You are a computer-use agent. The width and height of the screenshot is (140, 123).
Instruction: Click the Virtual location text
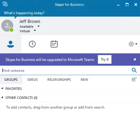(x=25, y=31)
